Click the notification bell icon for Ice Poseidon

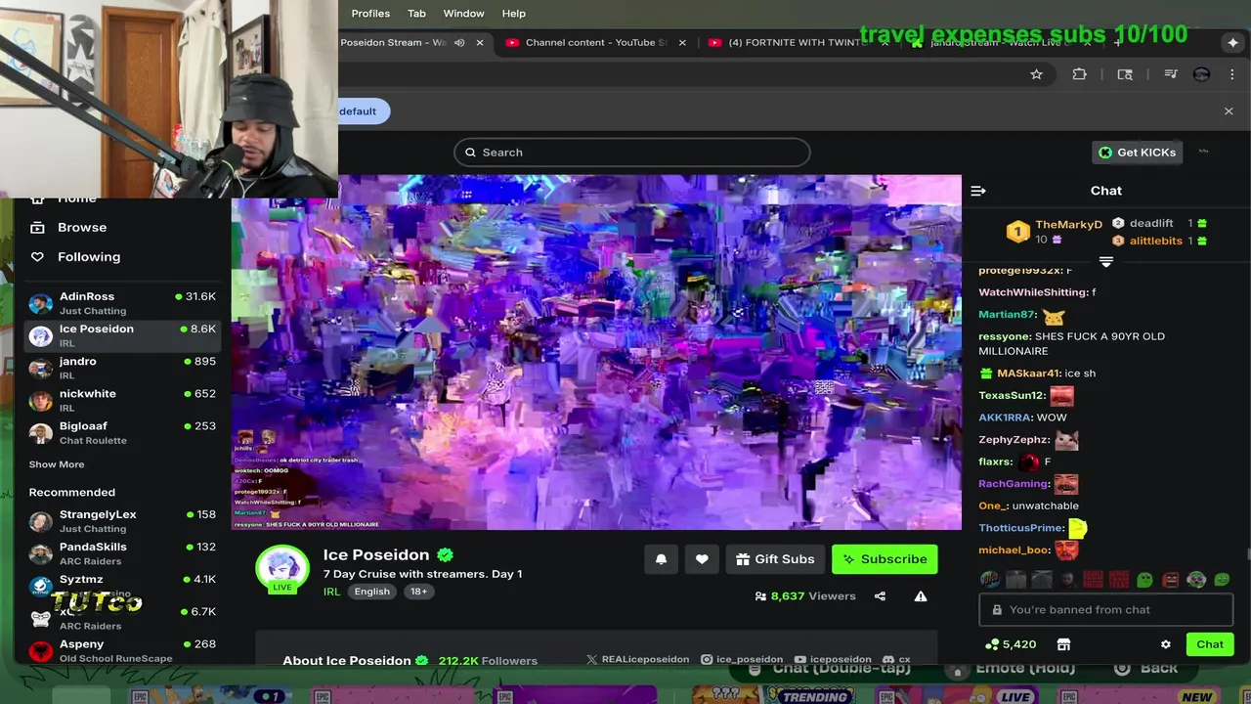point(661,559)
